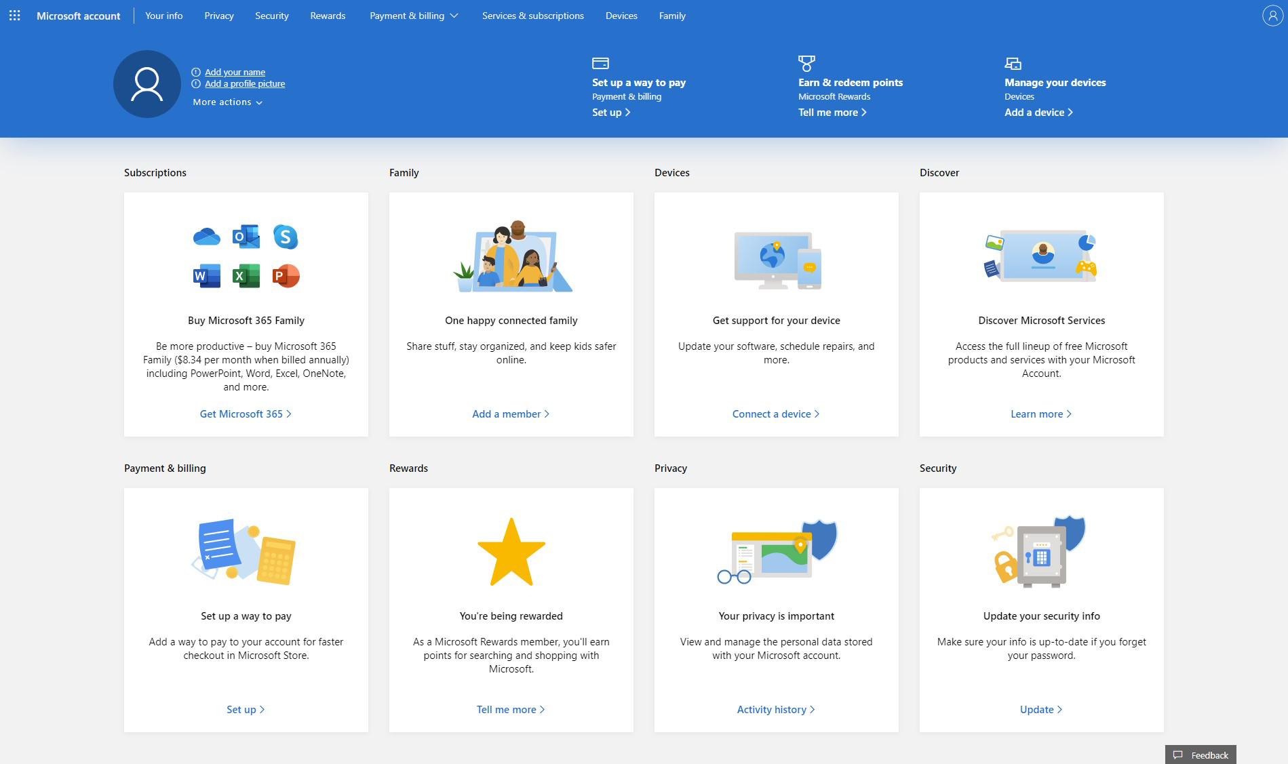The image size is (1288, 764).
Task: Click the privacy shield illustration
Action: (x=777, y=551)
